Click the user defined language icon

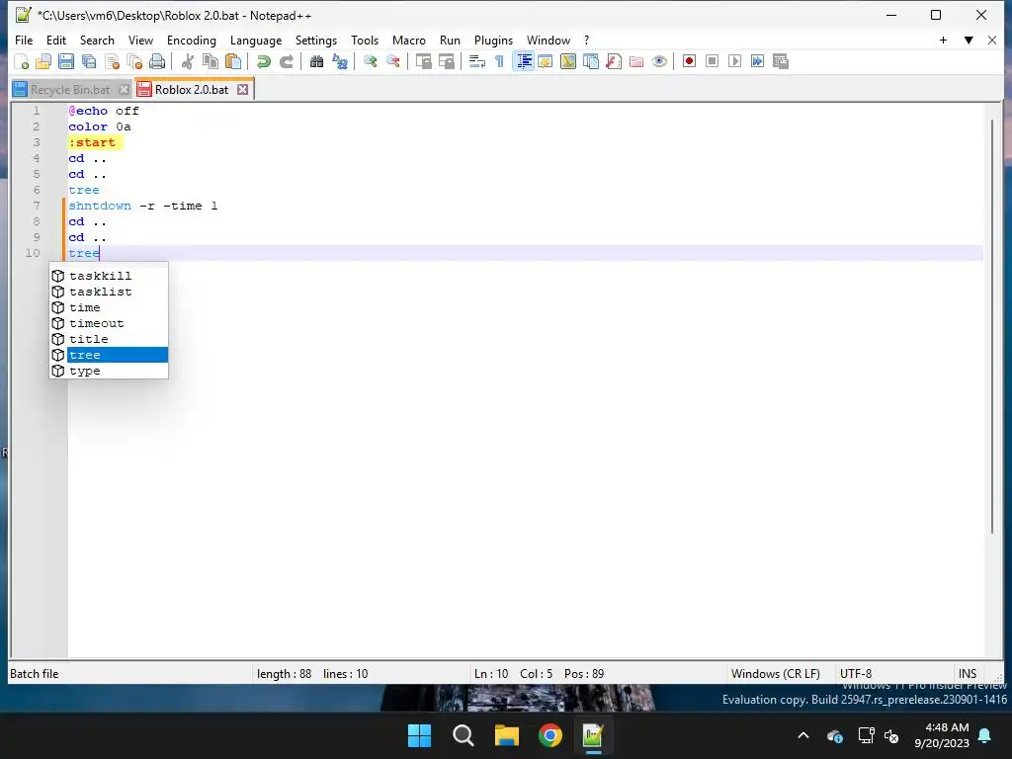(x=546, y=61)
